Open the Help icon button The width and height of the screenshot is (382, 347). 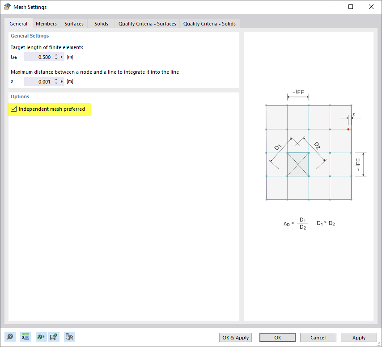pyautogui.click(x=10, y=337)
